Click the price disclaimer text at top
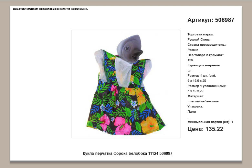The width and height of the screenshot is (252, 168). point(50,9)
